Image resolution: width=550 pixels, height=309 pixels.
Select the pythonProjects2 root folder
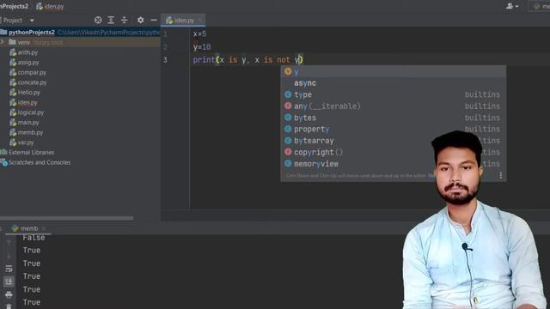(x=32, y=33)
